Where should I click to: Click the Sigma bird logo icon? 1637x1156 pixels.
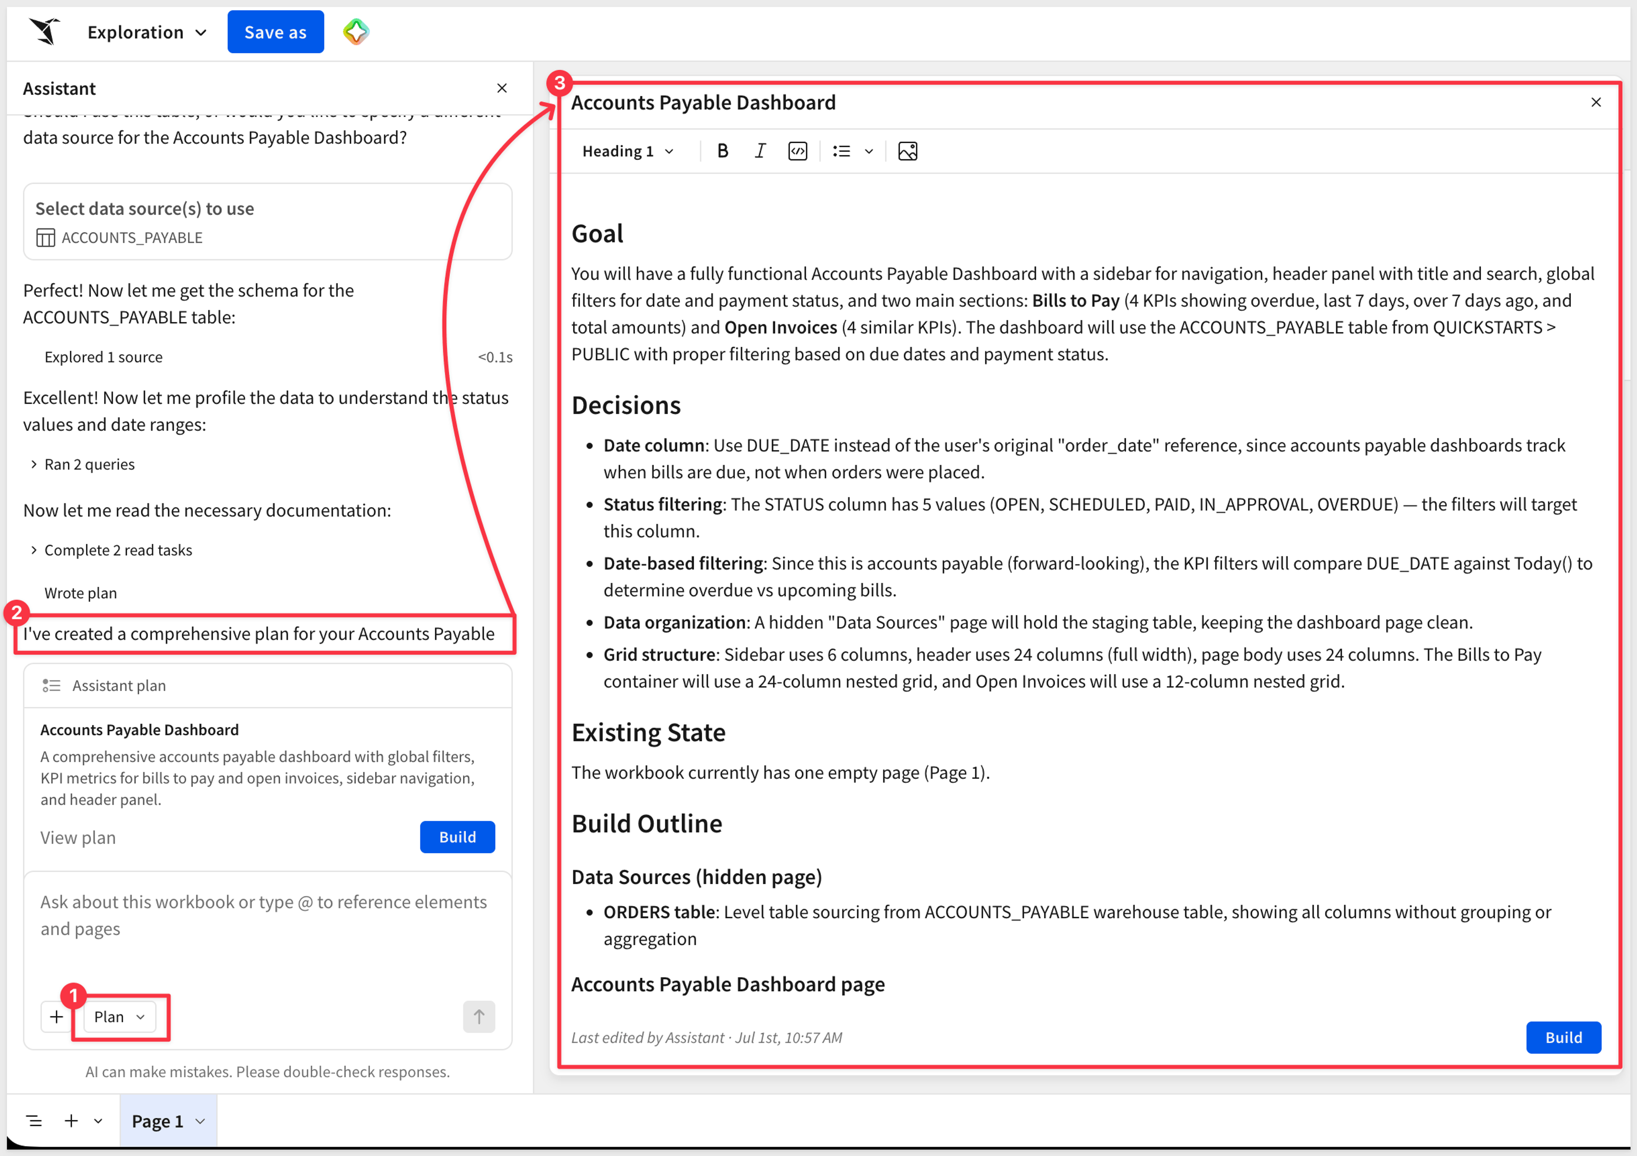coord(45,32)
